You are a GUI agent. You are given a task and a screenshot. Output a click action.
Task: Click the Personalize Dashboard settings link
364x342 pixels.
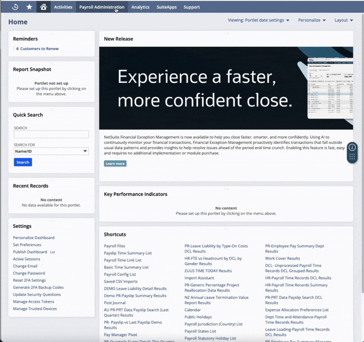pyautogui.click(x=34, y=237)
